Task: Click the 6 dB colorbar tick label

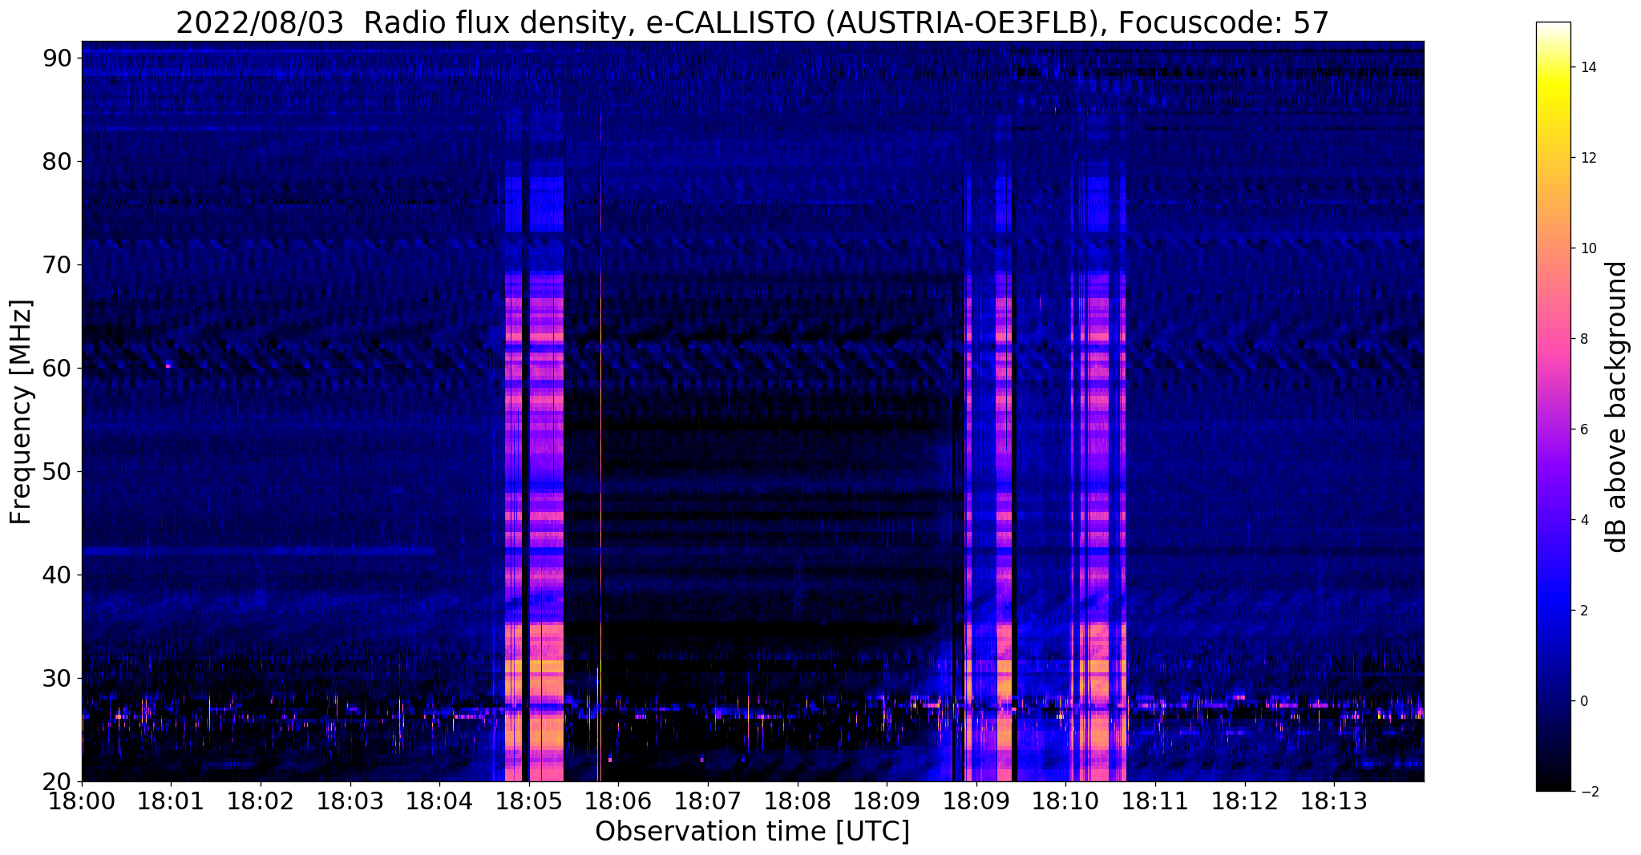Action: (x=1583, y=430)
